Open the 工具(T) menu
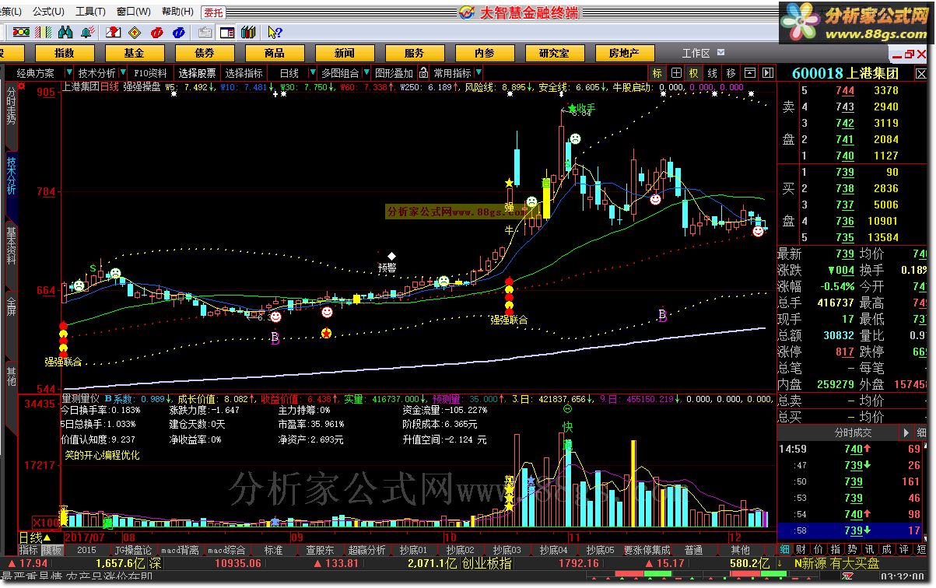This screenshot has width=936, height=588. click(90, 12)
